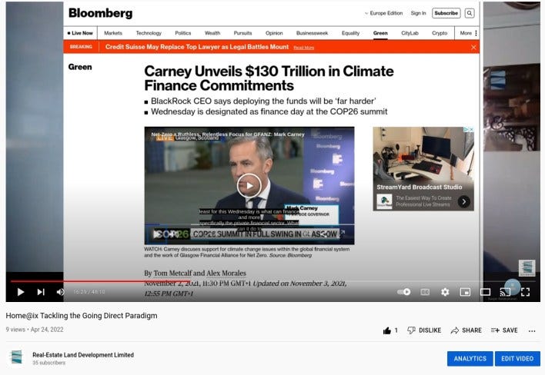Open author Tom Metcalf link

tap(172, 274)
